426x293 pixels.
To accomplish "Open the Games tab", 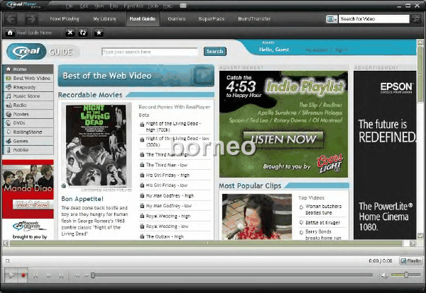I will 177,18.
